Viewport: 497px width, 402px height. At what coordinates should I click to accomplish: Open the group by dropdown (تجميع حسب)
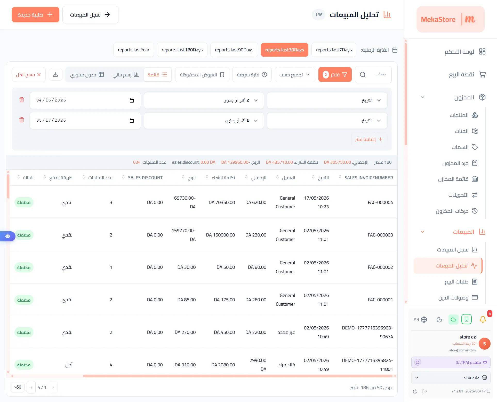coord(295,75)
